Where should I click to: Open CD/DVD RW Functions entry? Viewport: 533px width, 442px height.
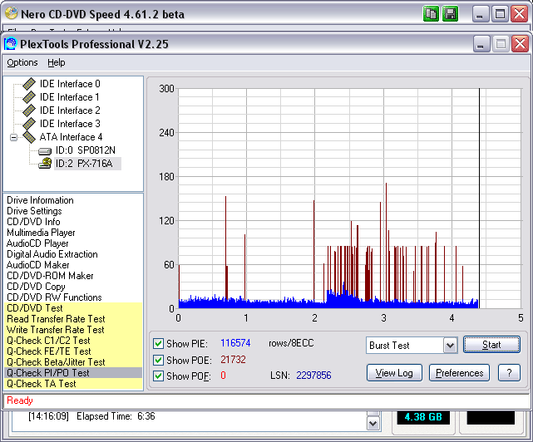pos(54,297)
